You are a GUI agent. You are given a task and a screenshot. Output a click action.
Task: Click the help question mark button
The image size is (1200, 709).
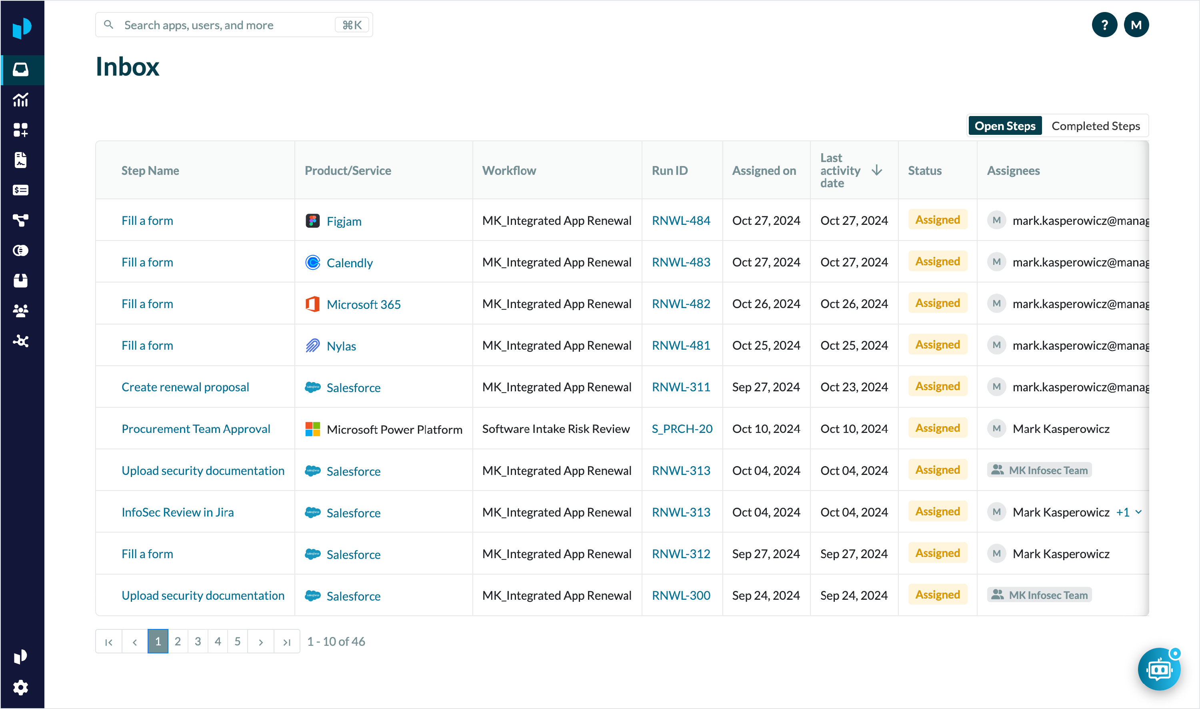pos(1104,25)
